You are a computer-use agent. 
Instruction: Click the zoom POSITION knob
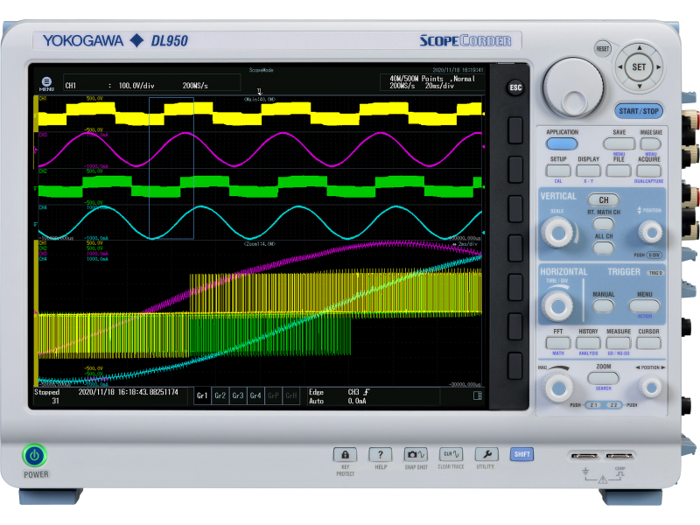tap(650, 388)
